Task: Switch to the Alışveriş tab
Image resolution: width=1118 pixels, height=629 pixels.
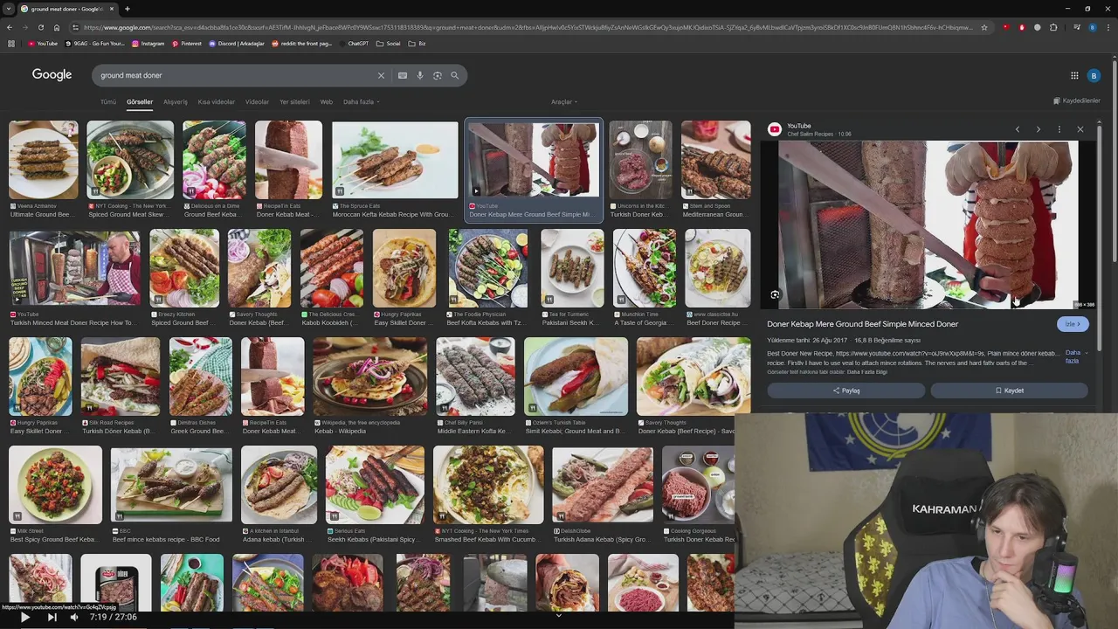Action: [x=176, y=102]
